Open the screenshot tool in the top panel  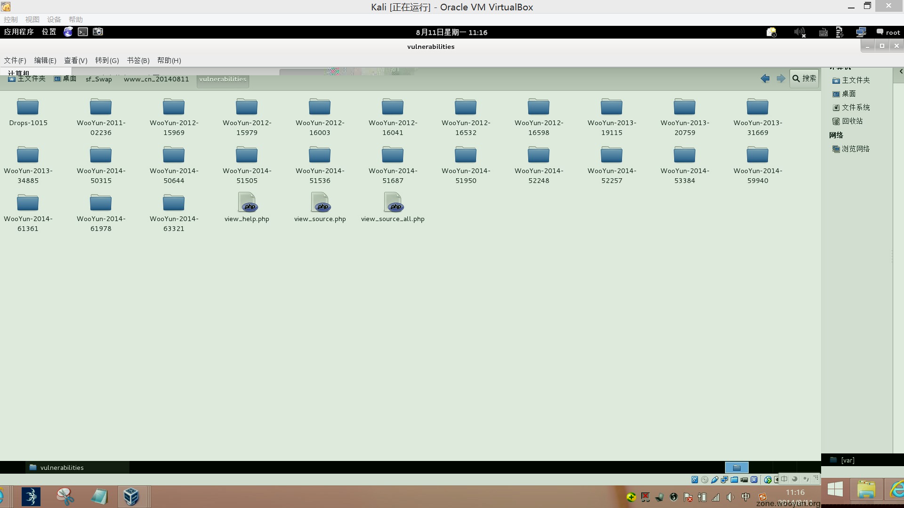(x=98, y=32)
